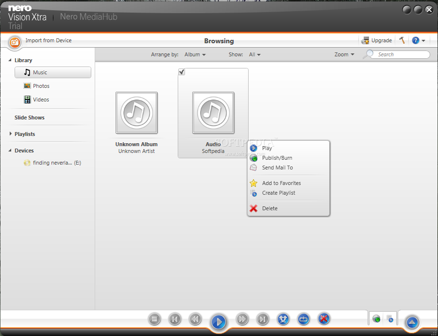
Task: Open the Zoom dropdown
Action: 344,54
